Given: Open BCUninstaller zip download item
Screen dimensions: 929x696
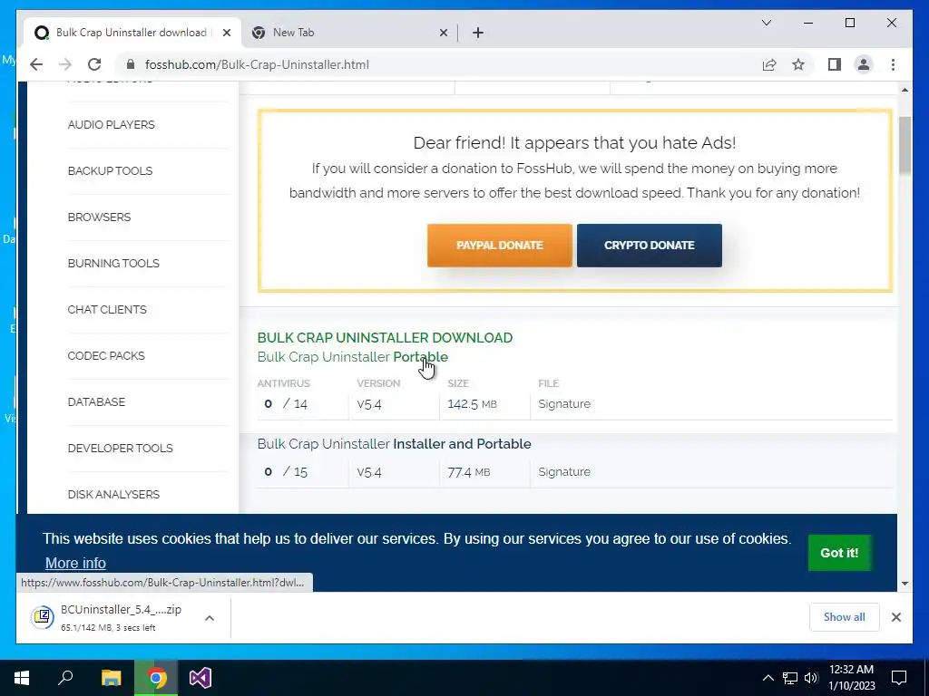Looking at the screenshot, I should pos(112,617).
